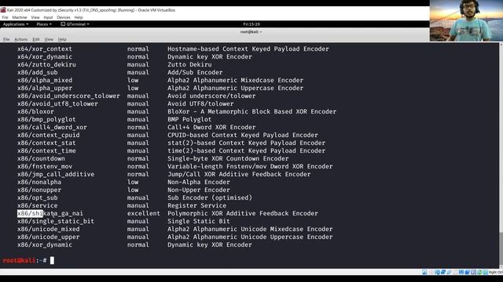The height and width of the screenshot is (282, 503).
Task: Click the audio status icon in VirtualBox bar
Action: (437, 272)
